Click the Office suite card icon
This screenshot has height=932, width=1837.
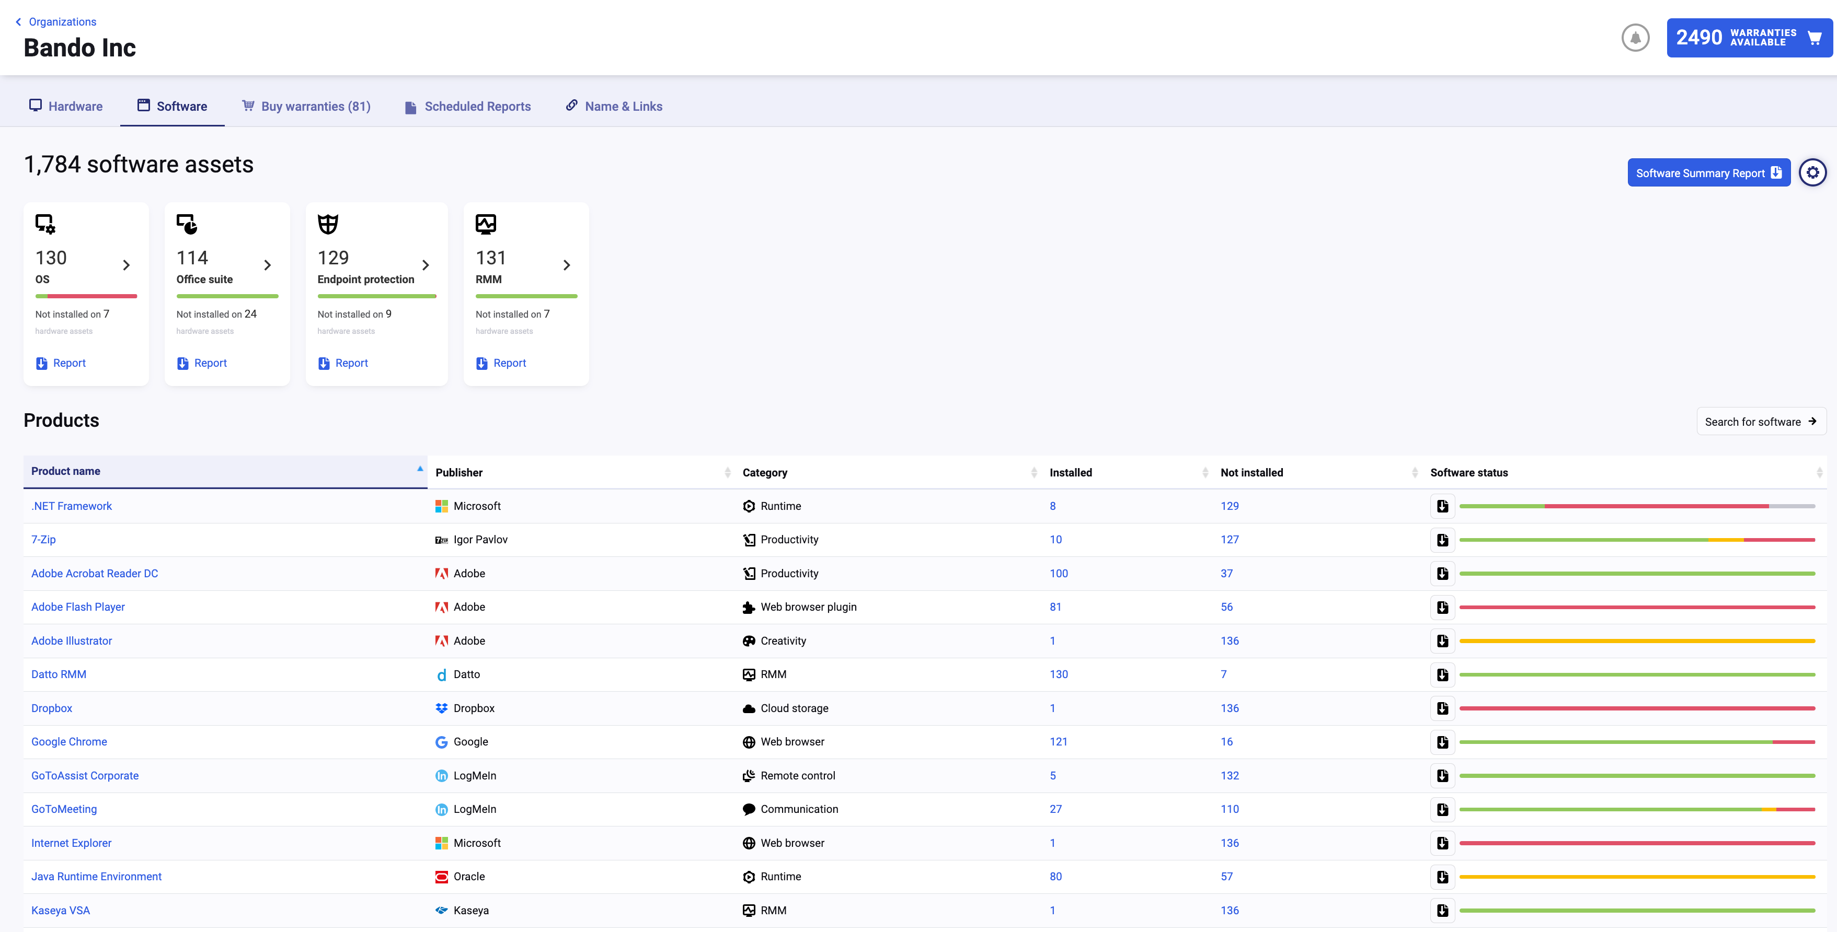click(187, 224)
